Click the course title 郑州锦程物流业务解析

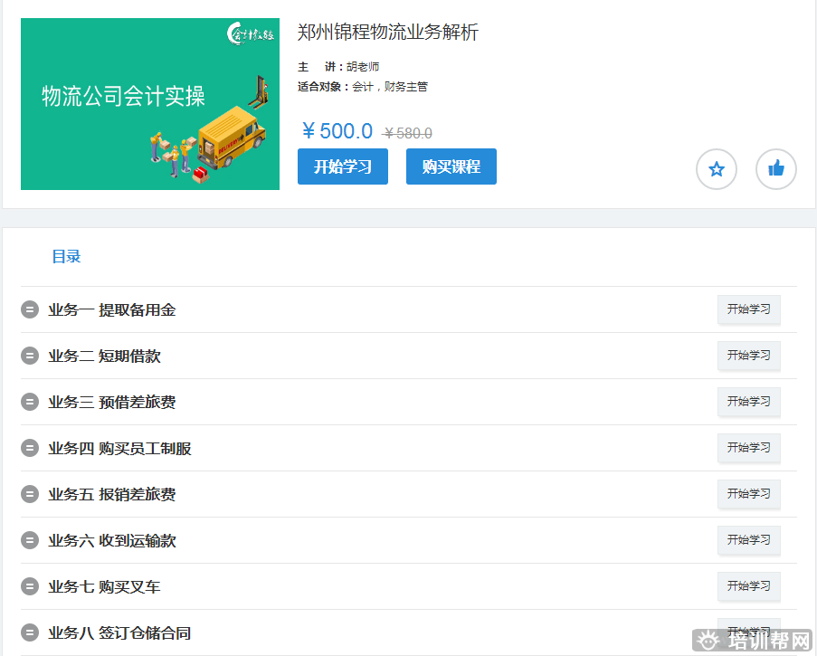tap(387, 32)
